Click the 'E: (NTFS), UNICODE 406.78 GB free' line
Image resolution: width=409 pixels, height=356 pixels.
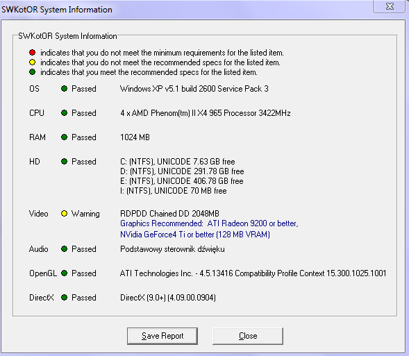(181, 181)
